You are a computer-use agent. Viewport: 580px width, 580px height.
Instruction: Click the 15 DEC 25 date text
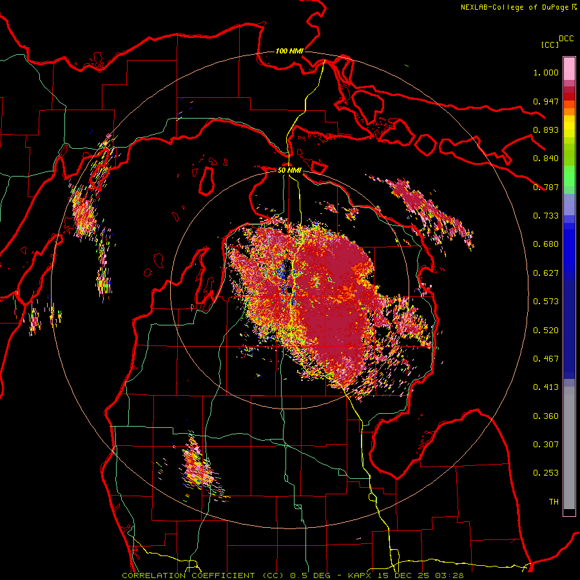click(x=404, y=575)
